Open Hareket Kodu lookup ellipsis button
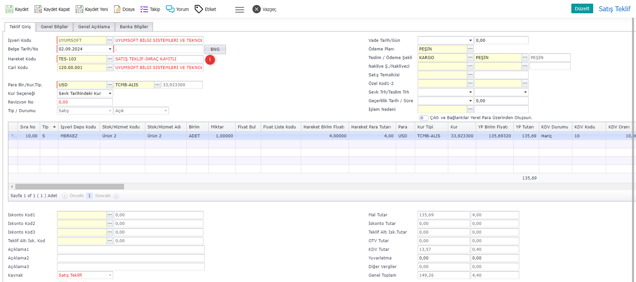 [x=110, y=59]
